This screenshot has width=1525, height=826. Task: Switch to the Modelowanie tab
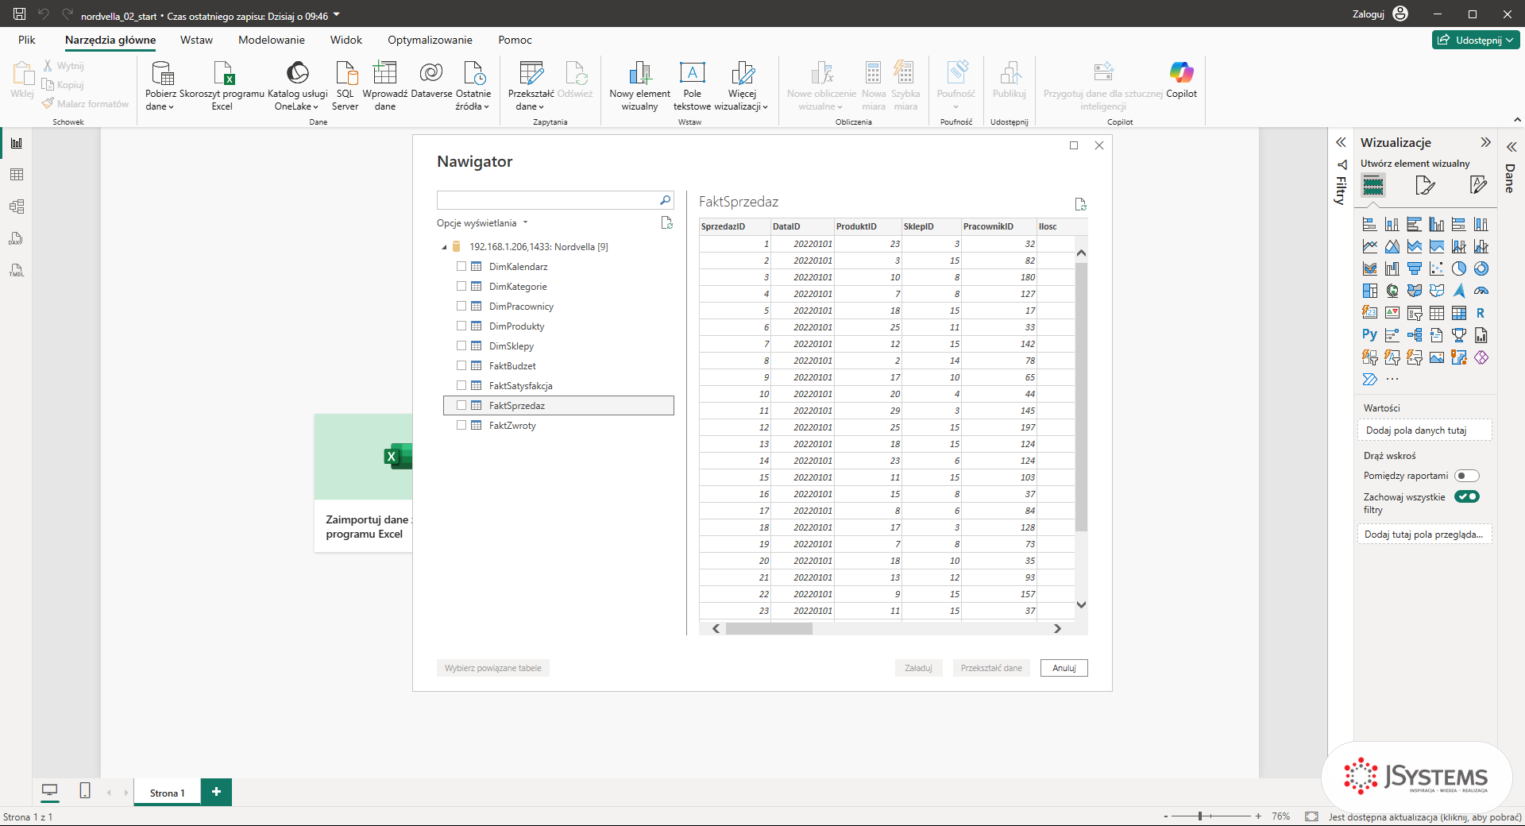click(x=272, y=40)
